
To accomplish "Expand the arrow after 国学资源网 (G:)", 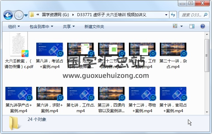I will pyautogui.click(x=73, y=15).
